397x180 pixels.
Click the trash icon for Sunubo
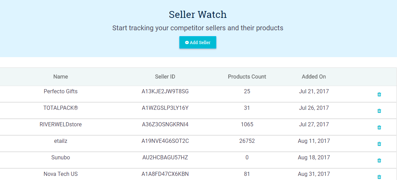[379, 160]
